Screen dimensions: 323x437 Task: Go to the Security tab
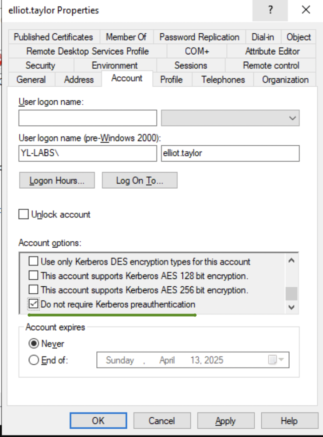tap(40, 66)
